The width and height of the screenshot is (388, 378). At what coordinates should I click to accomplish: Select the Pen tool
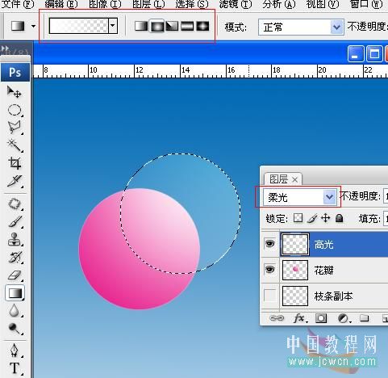15,351
